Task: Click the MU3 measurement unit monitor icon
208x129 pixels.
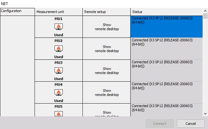Action: click(59, 71)
